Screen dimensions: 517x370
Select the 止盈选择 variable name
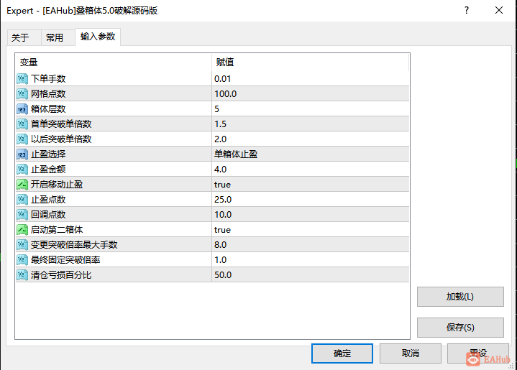48,154
